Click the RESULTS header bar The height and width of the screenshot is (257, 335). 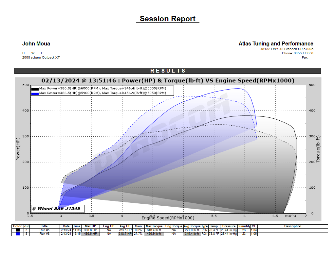(x=167, y=71)
